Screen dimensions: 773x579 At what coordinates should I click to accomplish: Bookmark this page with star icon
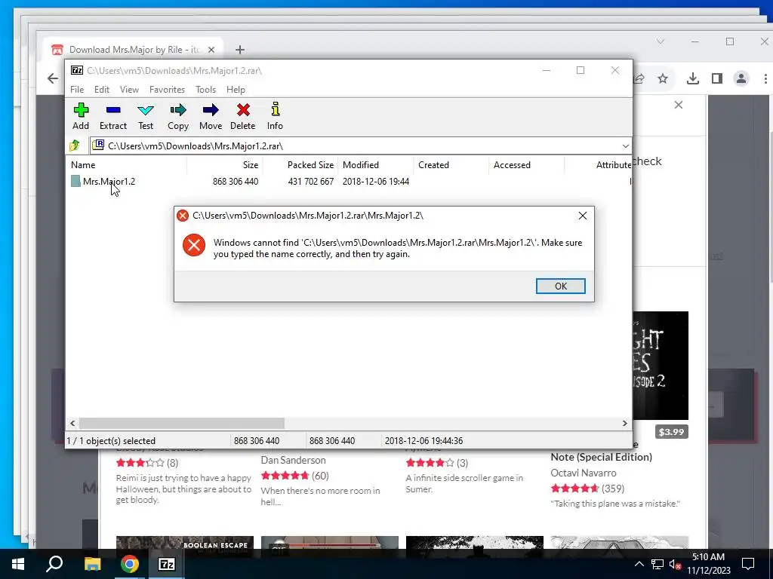click(x=663, y=78)
